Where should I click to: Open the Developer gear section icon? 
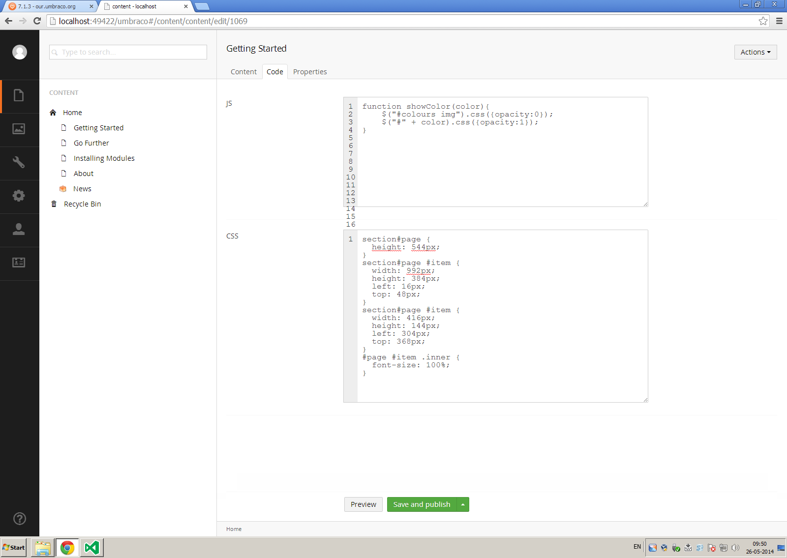(19, 196)
